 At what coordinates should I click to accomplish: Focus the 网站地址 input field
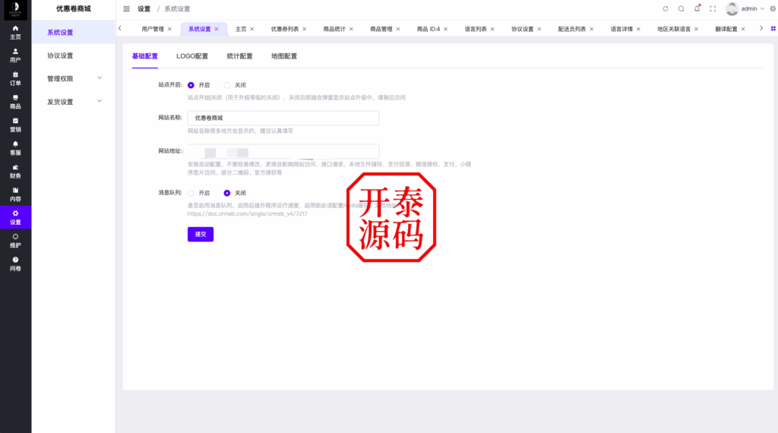283,151
